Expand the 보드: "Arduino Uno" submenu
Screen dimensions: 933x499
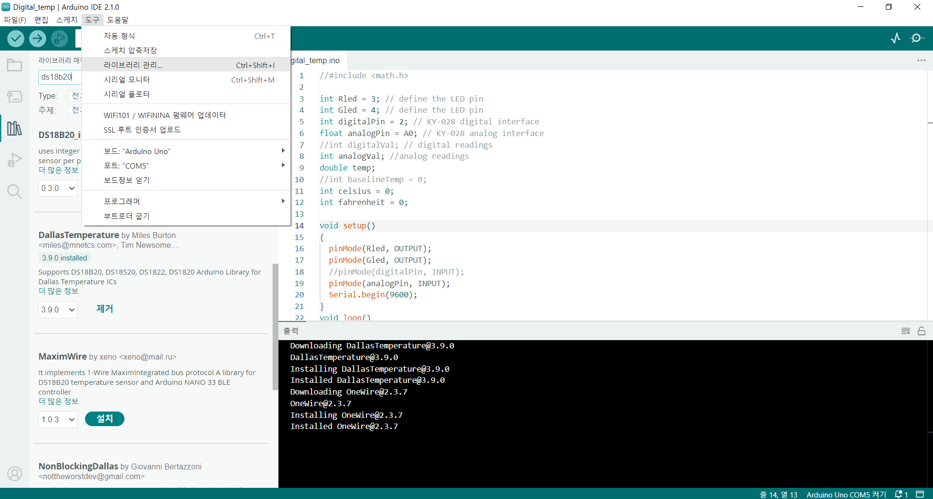[x=186, y=151]
